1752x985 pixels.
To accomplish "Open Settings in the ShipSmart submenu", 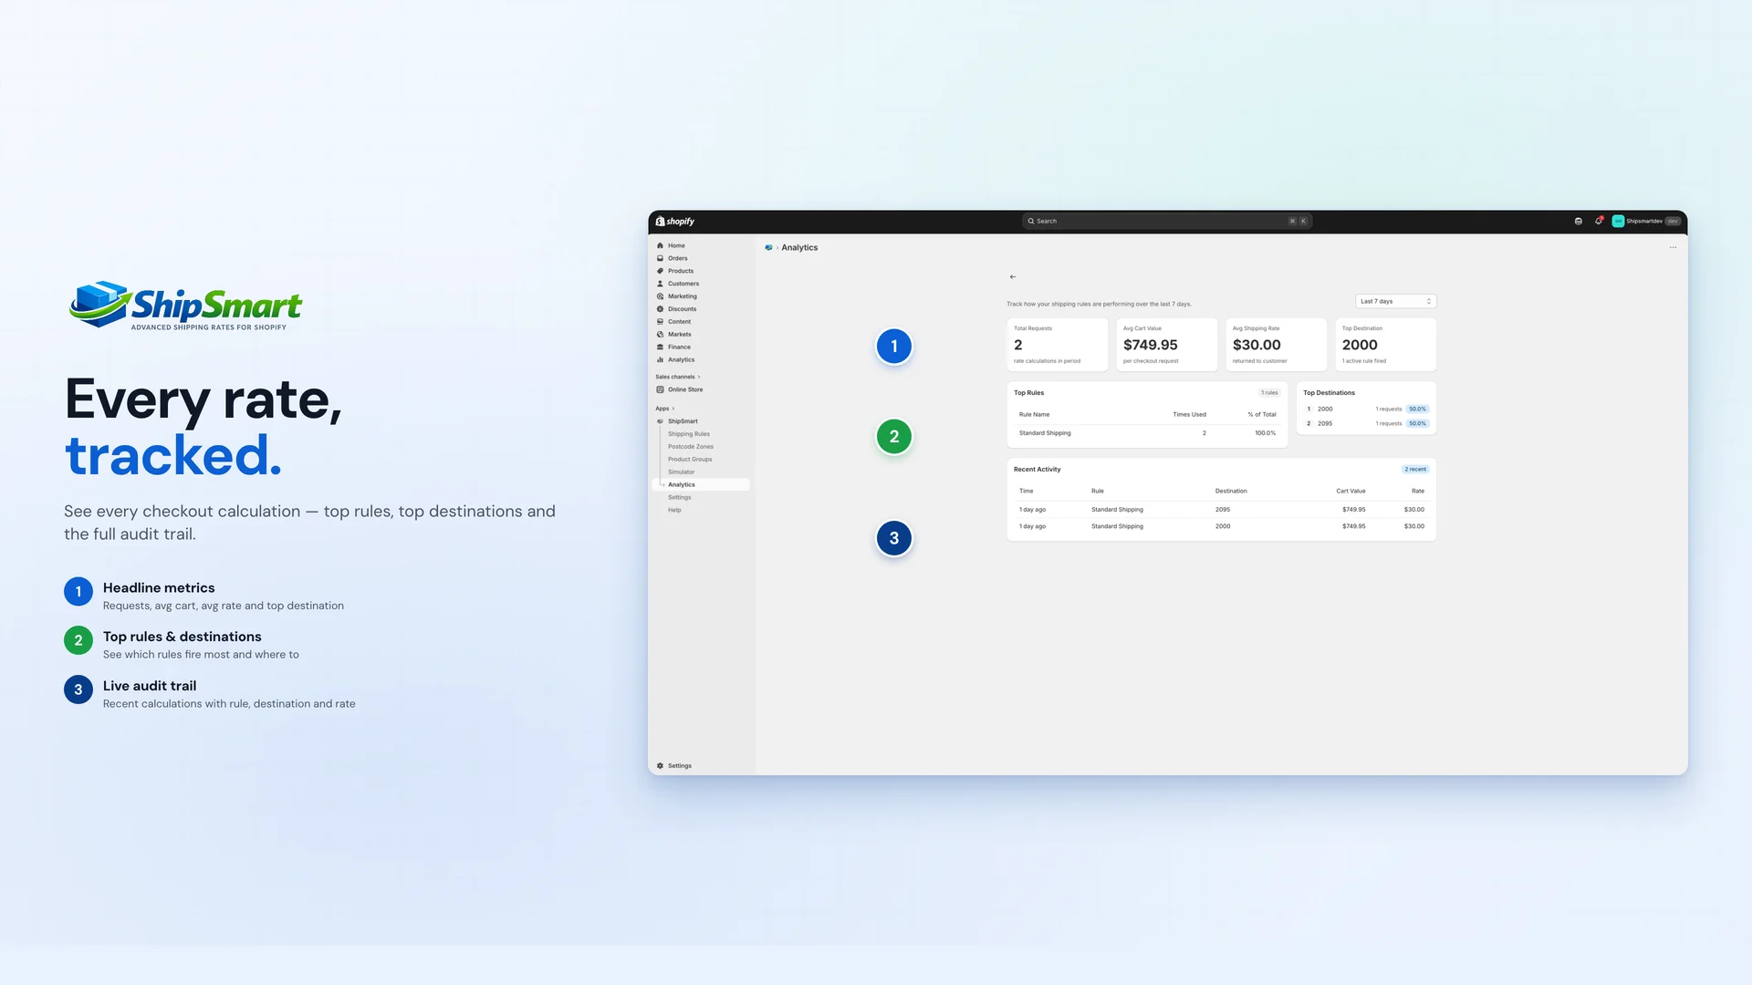I will (x=679, y=498).
